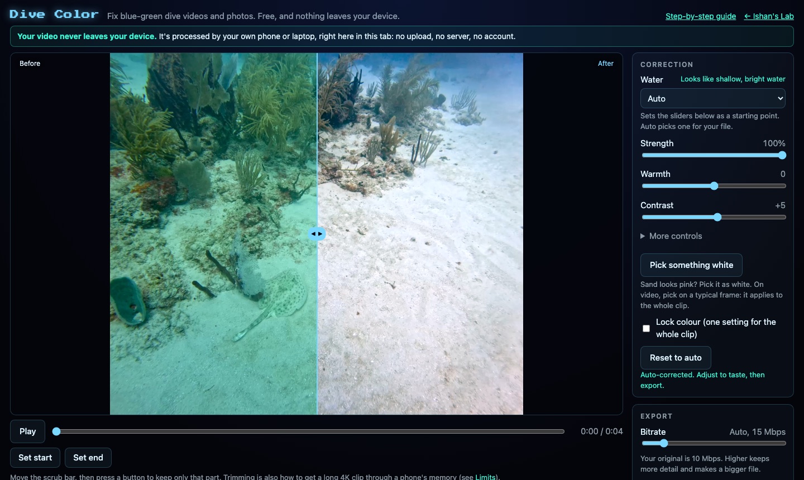Click the Reset to auto button
The image size is (804, 480).
676,358
